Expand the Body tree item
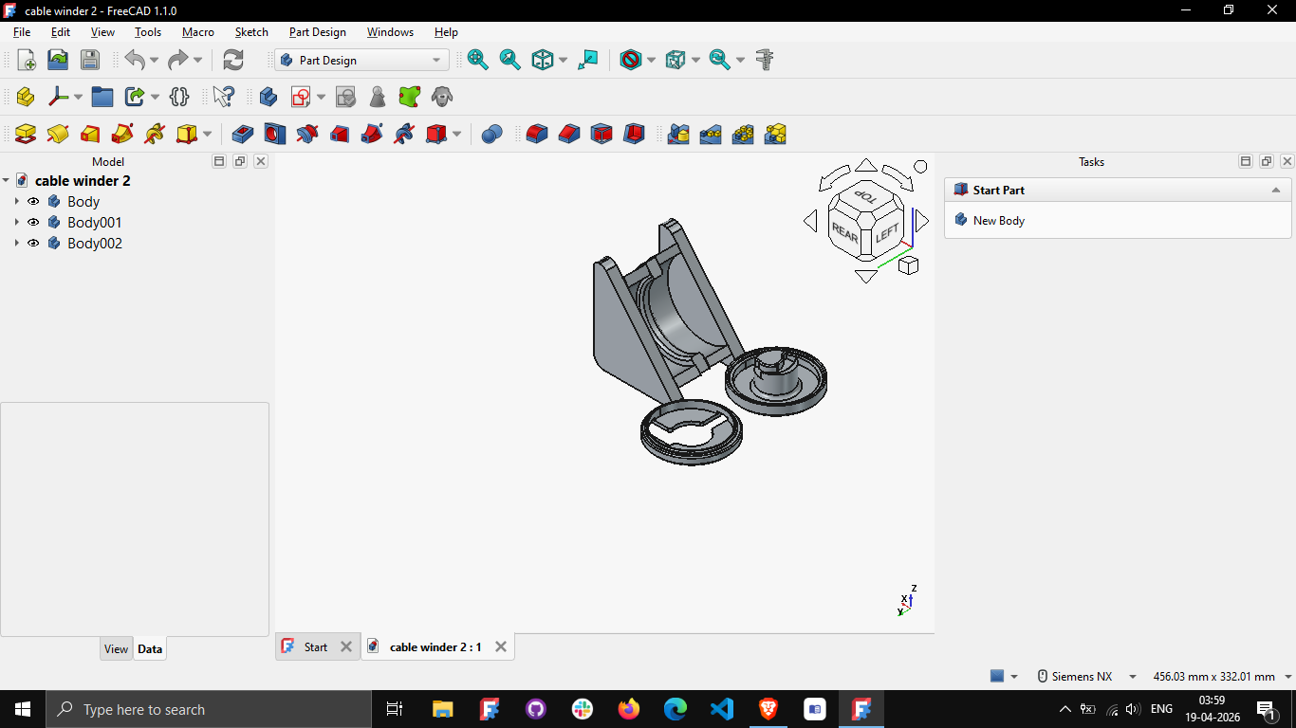1296x728 pixels. pyautogui.click(x=17, y=201)
